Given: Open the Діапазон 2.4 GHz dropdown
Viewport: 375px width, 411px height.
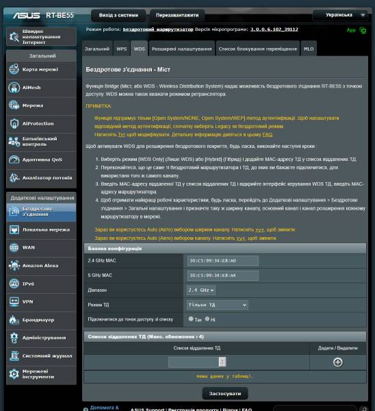Looking at the screenshot, I should coord(201,290).
